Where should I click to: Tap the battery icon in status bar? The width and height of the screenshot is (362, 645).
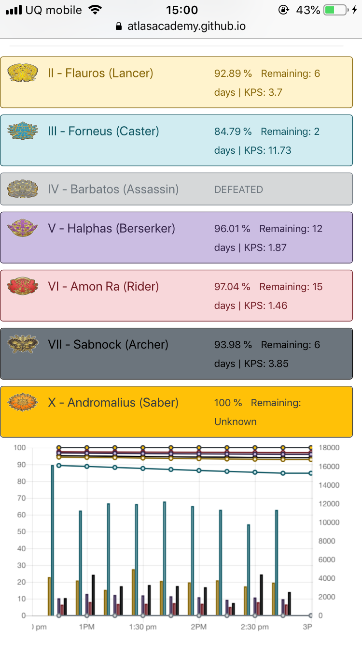[x=336, y=10]
